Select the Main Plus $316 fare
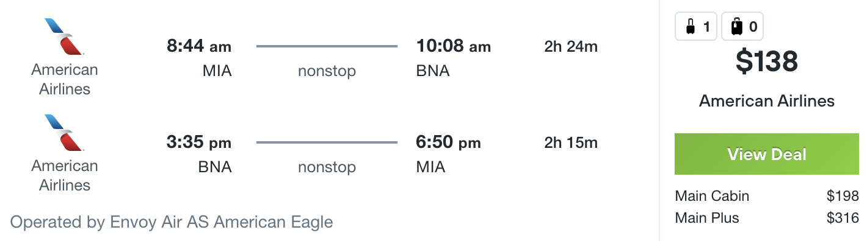Screen dimensions: 867x241 [x=767, y=218]
